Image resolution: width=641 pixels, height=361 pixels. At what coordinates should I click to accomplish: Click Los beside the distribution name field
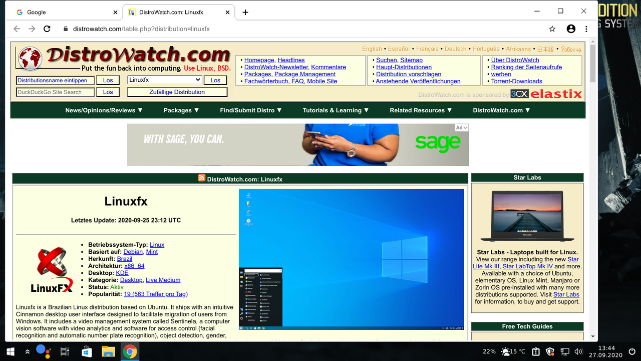pos(108,80)
